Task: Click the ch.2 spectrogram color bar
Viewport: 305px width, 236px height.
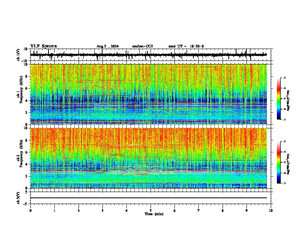Action: 278,162
